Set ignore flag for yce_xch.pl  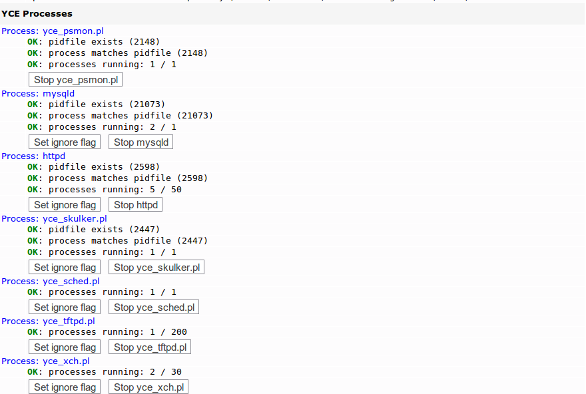coord(64,386)
